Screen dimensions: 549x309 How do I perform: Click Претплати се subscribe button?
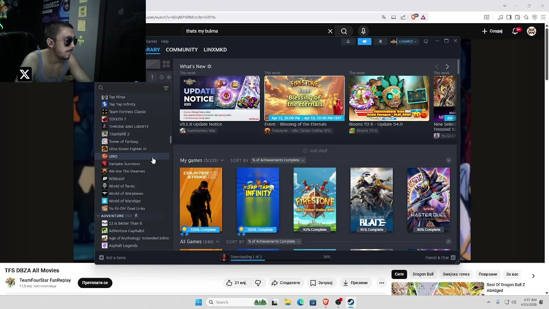[x=95, y=283]
